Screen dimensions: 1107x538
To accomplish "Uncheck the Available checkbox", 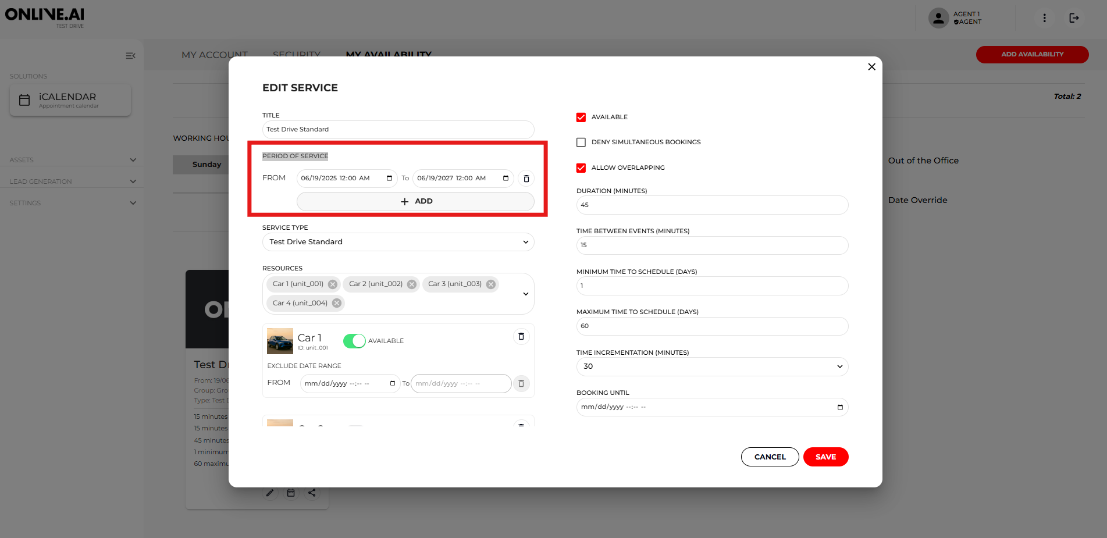I will pos(581,117).
